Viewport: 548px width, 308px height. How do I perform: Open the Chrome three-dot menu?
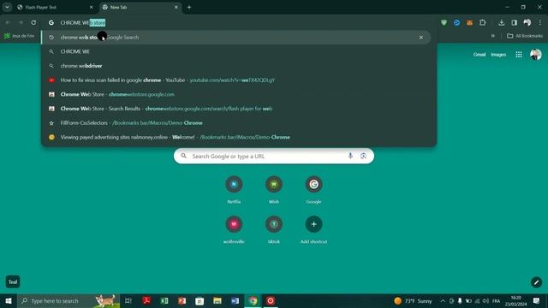pyautogui.click(x=540, y=23)
